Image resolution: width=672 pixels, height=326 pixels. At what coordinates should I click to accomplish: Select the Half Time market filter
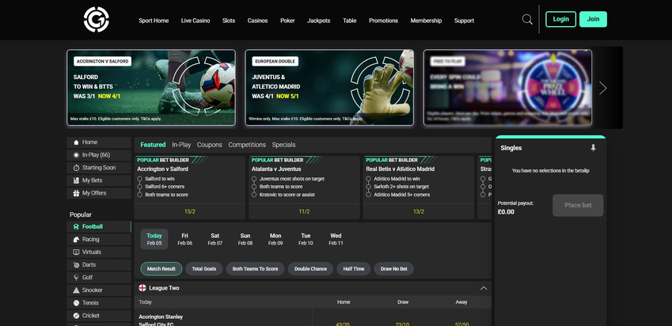(x=354, y=269)
